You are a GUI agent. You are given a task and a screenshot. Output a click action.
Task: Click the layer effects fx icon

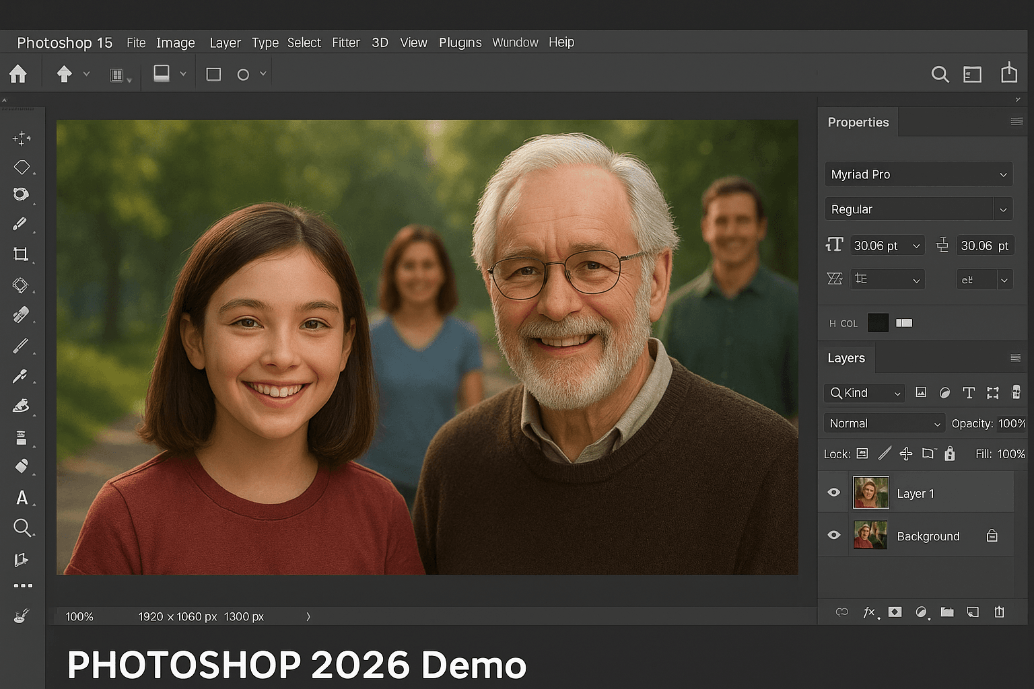tap(869, 612)
